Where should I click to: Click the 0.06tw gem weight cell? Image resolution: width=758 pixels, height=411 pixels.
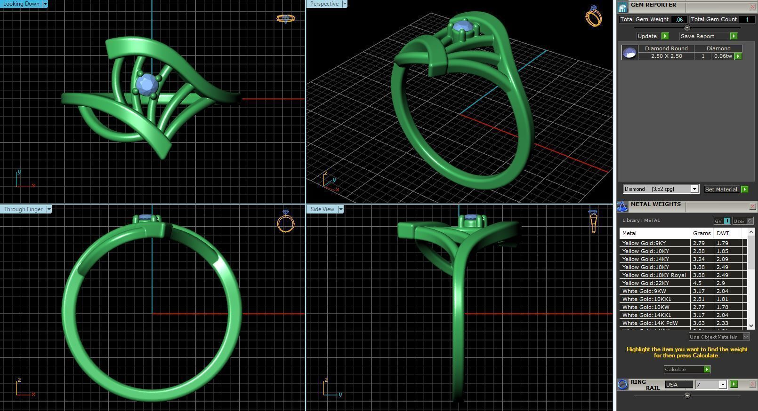click(x=723, y=56)
